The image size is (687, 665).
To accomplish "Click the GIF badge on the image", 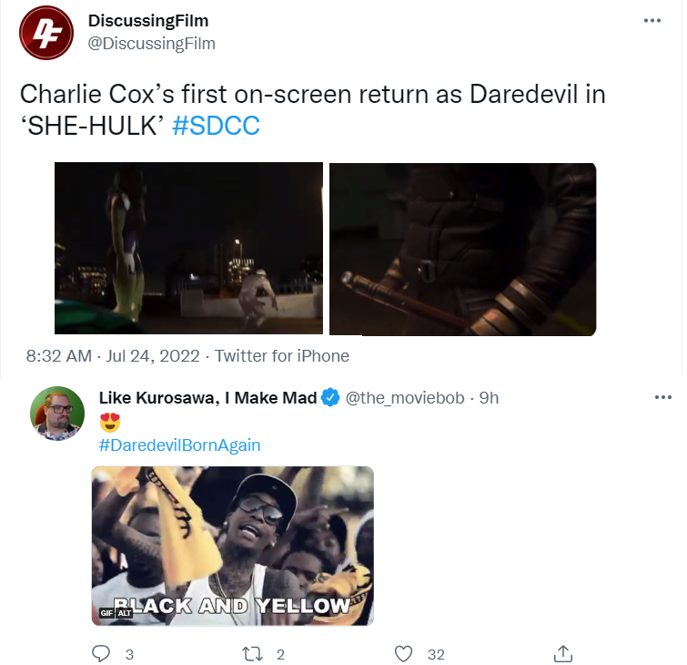I will point(106,613).
